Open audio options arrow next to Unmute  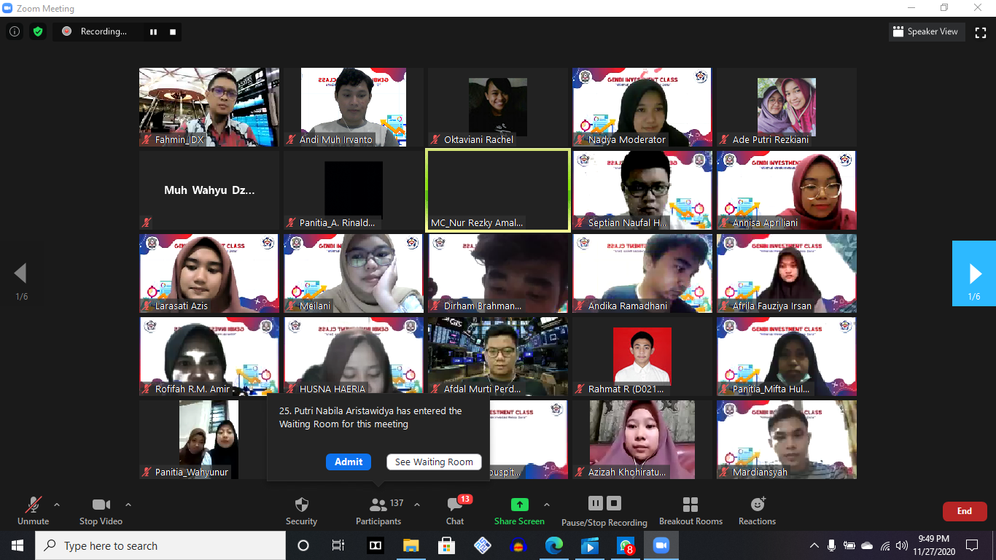pos(57,505)
